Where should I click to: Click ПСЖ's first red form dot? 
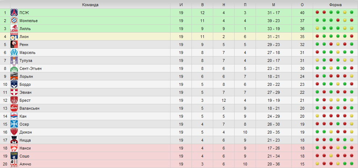pos(317,12)
